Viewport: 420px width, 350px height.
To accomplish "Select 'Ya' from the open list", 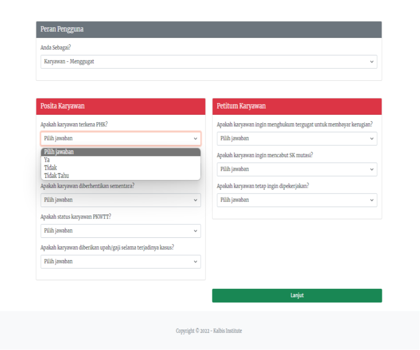I will tap(47, 160).
